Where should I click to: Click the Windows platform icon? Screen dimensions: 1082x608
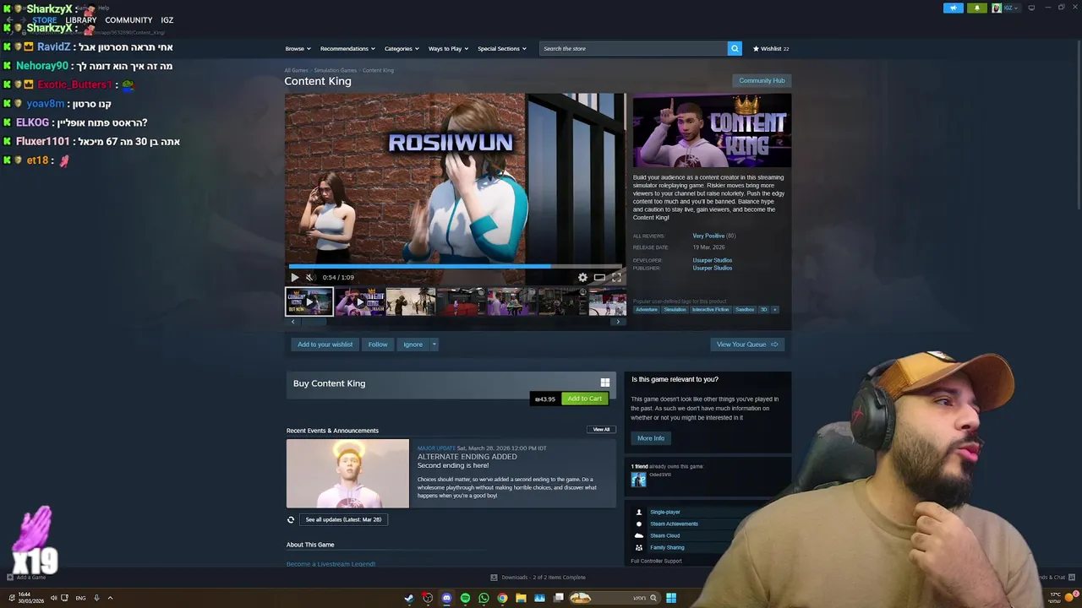604,383
